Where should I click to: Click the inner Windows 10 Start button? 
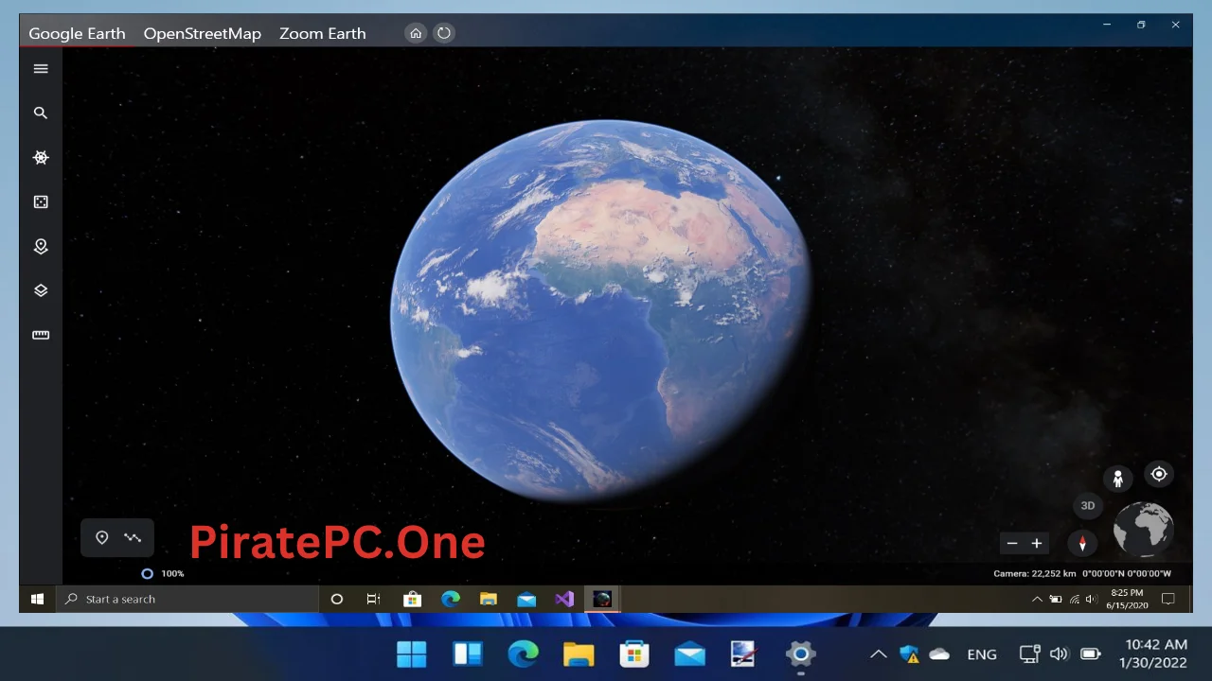pyautogui.click(x=38, y=599)
